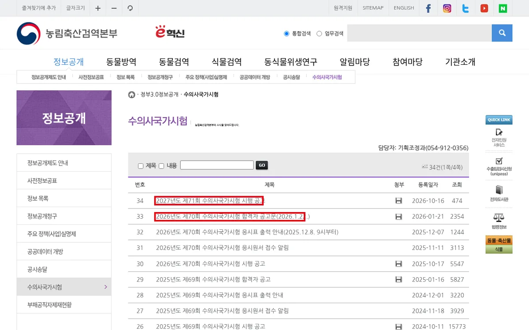Click the green 식물 quick link button
The height and width of the screenshot is (330, 529).
click(x=499, y=249)
